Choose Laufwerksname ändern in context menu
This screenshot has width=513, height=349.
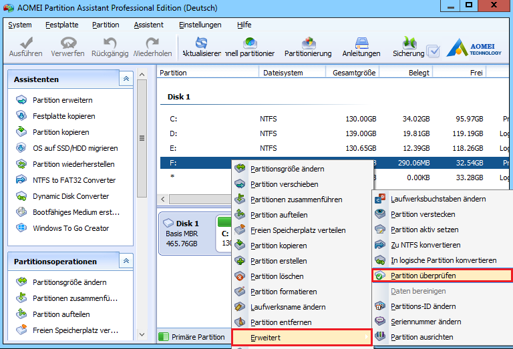pos(303,307)
